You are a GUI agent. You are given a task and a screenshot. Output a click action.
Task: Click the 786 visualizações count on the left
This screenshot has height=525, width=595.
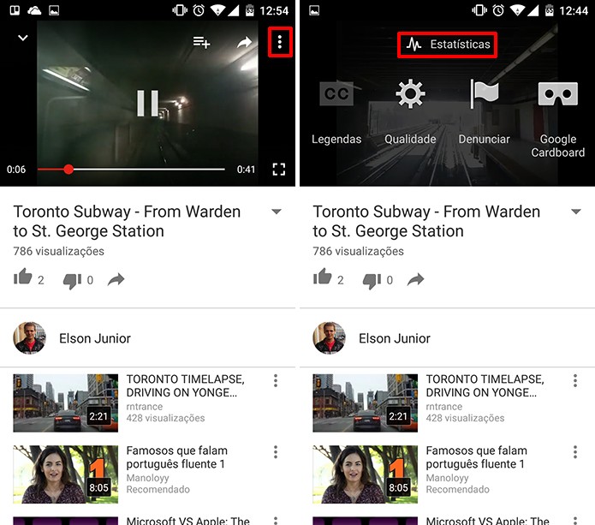(x=59, y=251)
